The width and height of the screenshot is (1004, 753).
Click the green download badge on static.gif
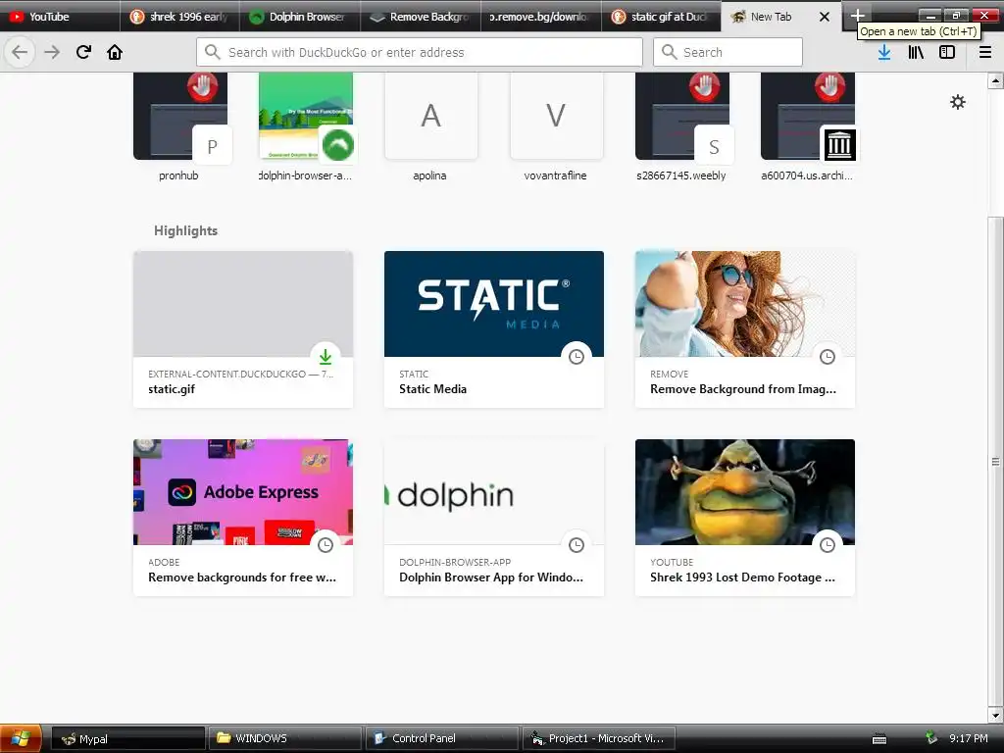(326, 357)
